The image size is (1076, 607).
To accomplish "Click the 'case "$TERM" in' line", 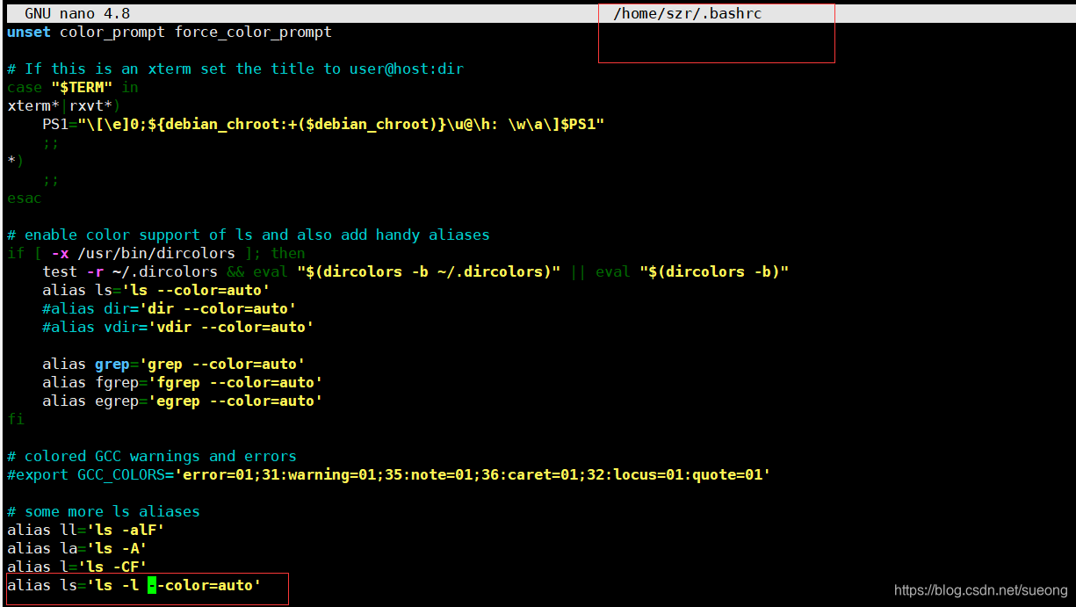I will point(73,87).
